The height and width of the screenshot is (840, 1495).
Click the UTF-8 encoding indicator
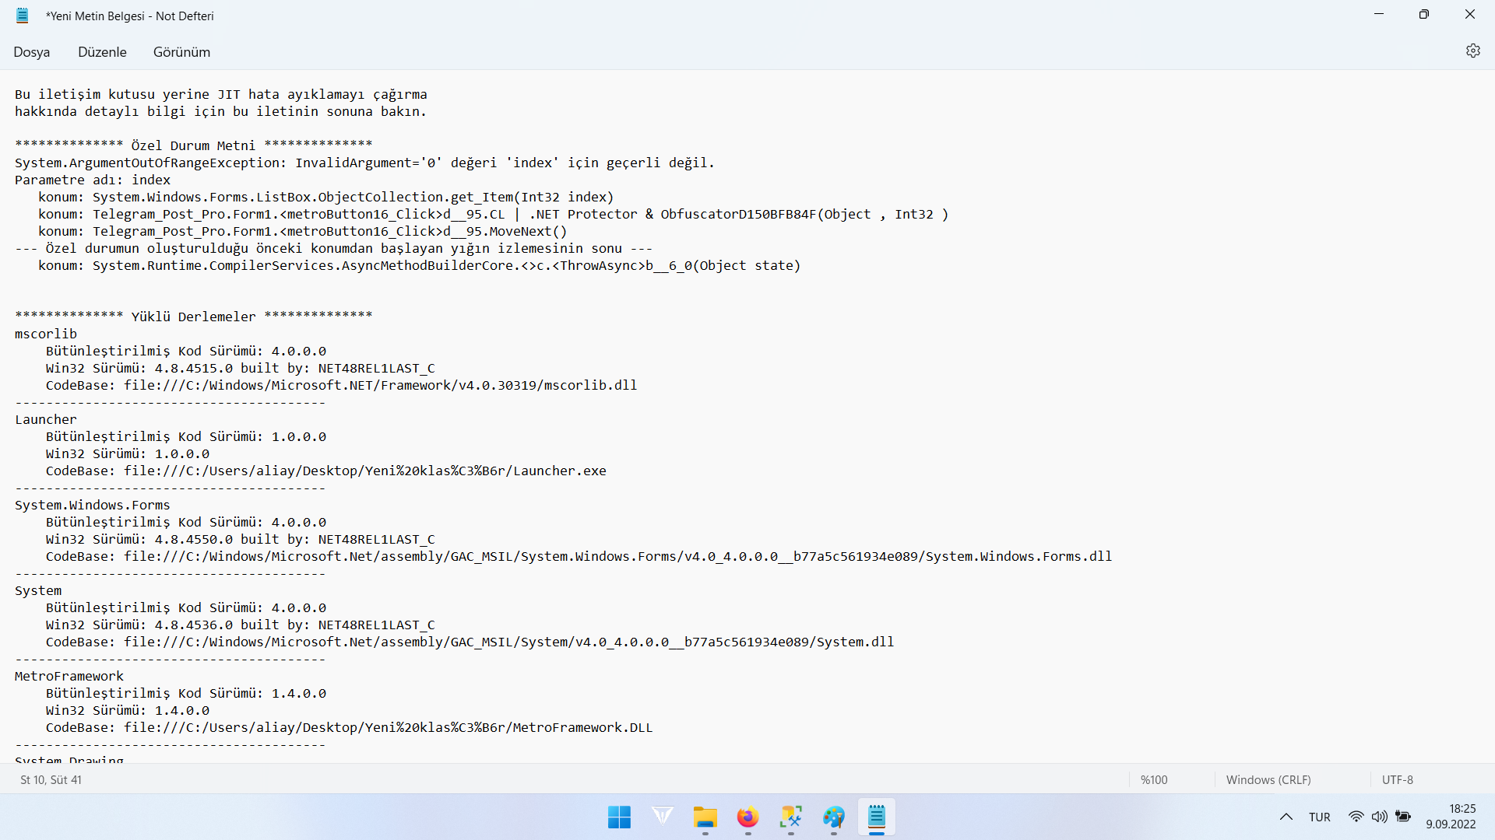click(1398, 780)
